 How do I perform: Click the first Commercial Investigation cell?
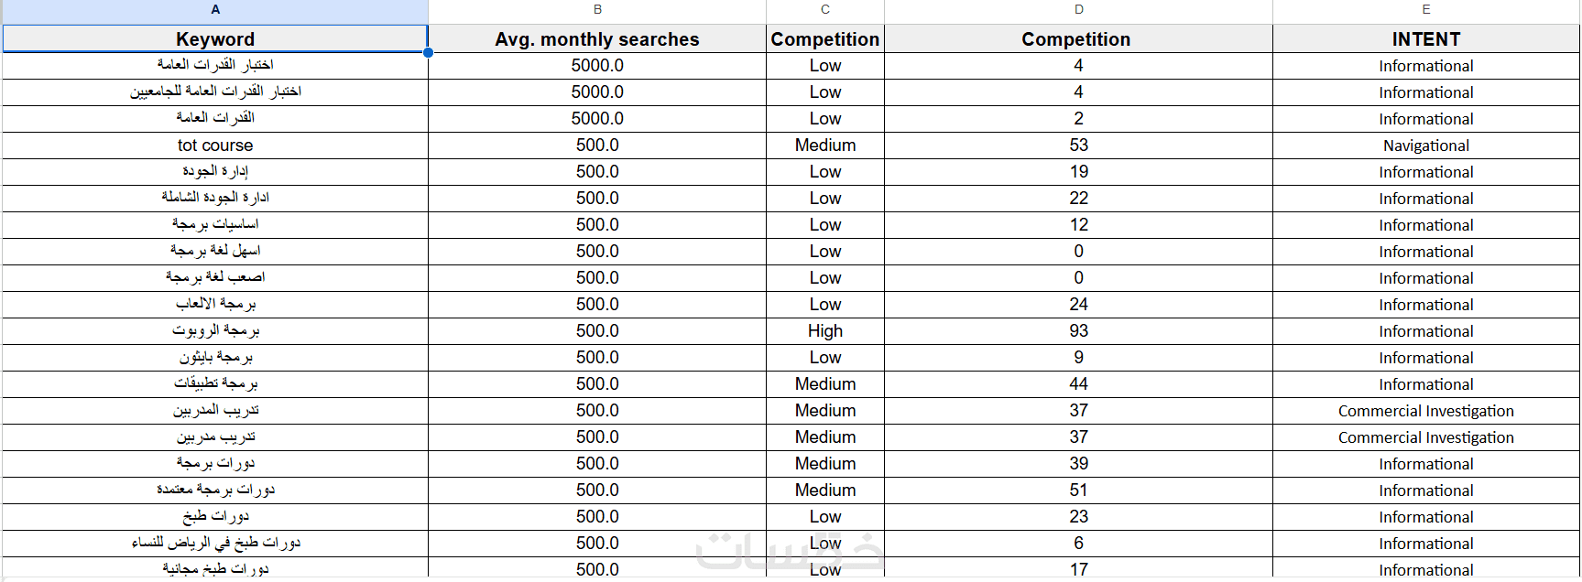point(1425,411)
